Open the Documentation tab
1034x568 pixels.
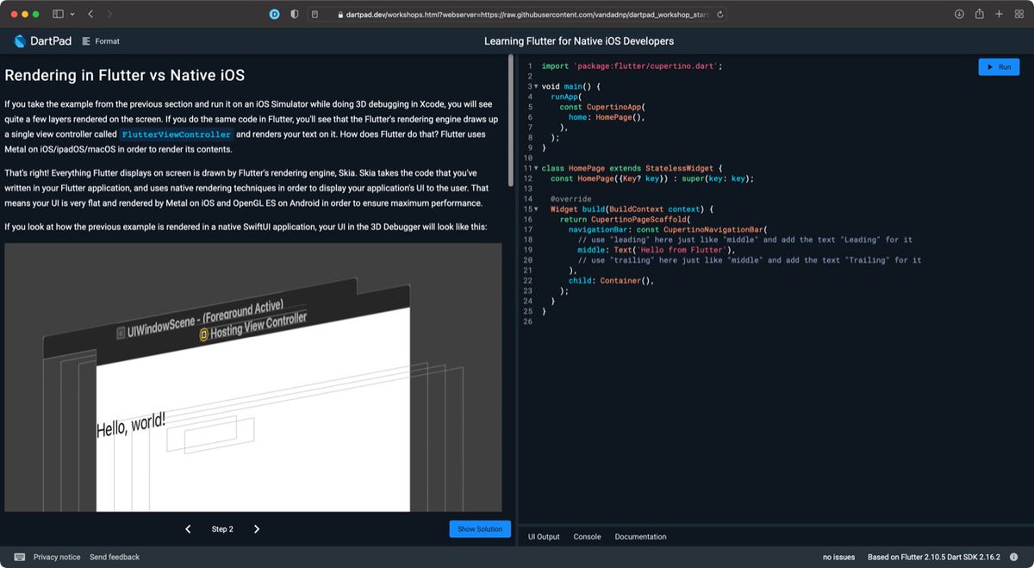point(640,537)
